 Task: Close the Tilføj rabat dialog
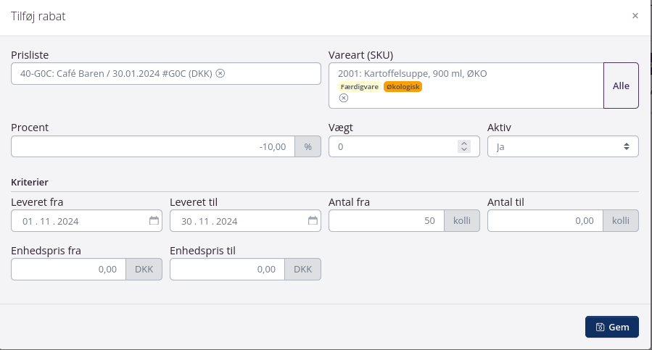coord(635,16)
